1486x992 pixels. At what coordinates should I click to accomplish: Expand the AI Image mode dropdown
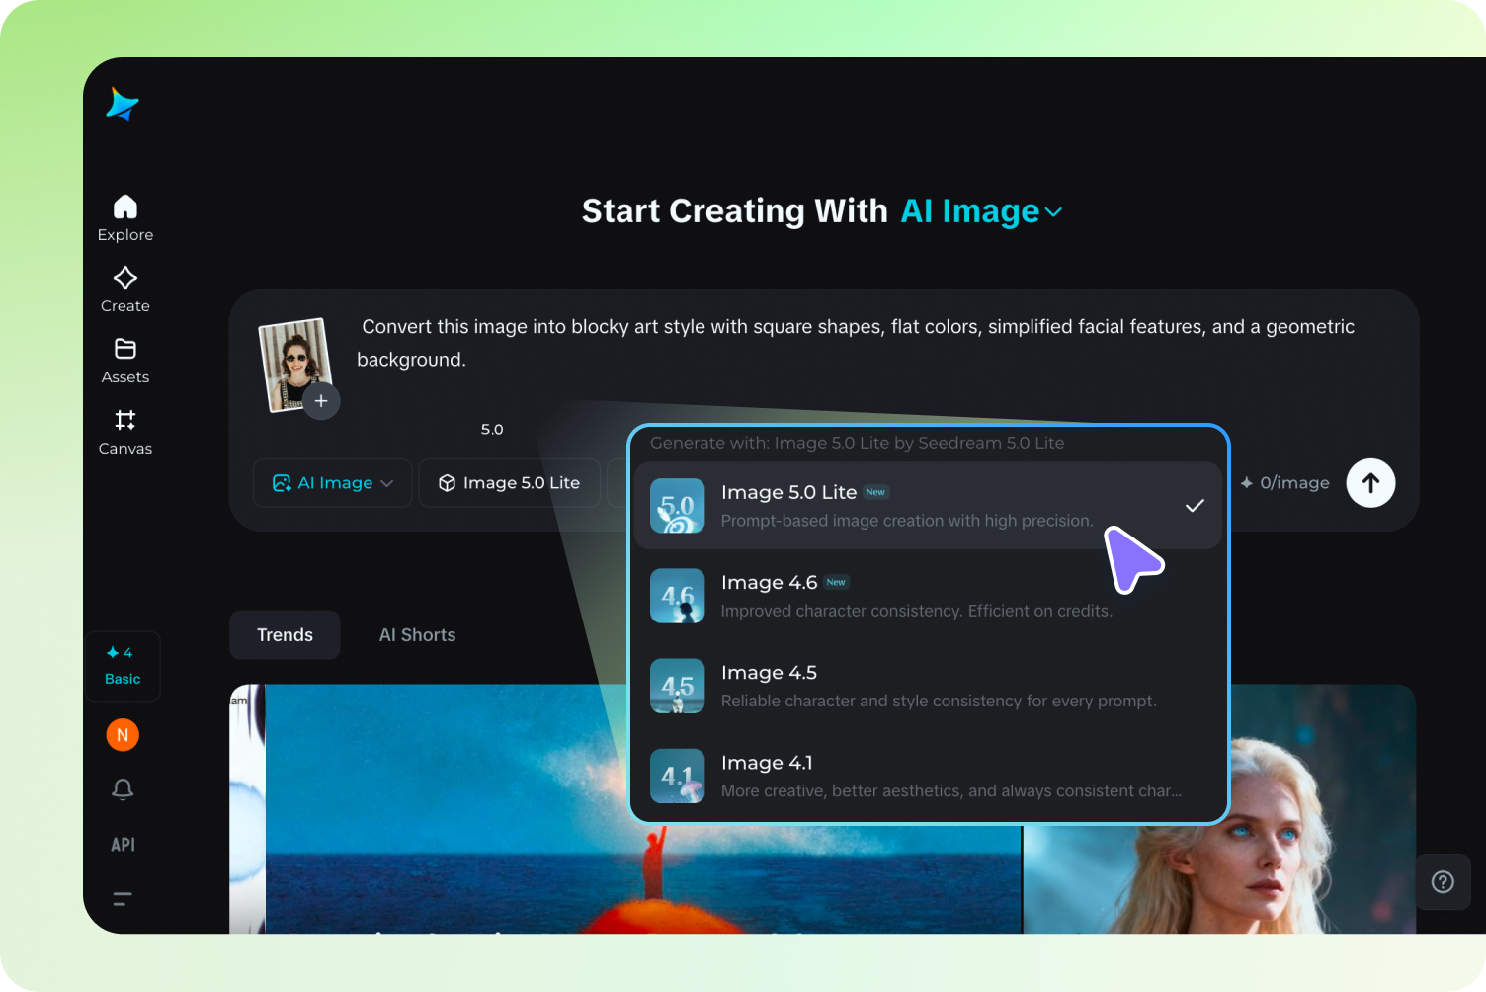(332, 483)
